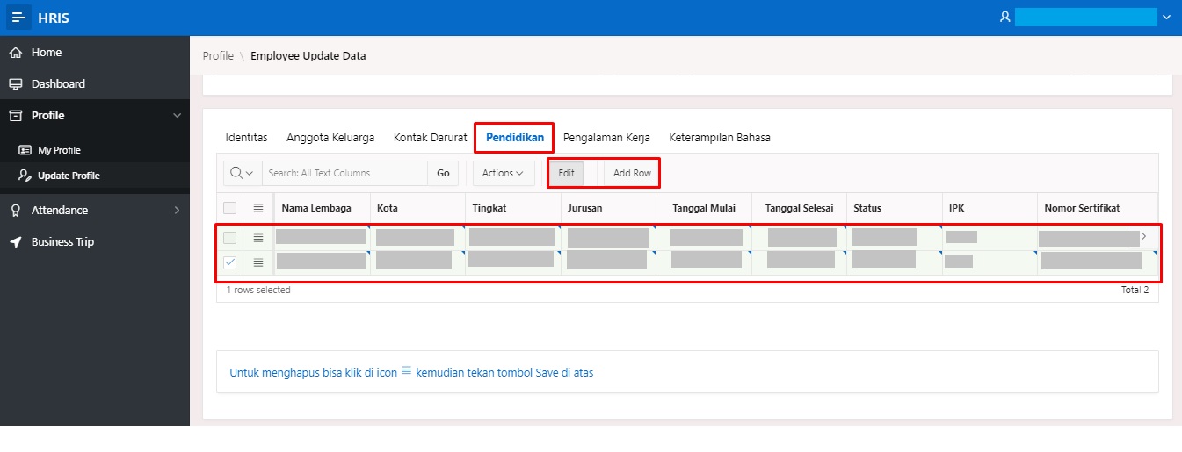This screenshot has height=452, width=1182.
Task: Open row actions menu in table header
Action: tap(258, 208)
